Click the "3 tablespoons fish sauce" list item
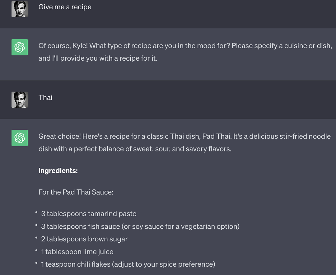 click(x=140, y=226)
